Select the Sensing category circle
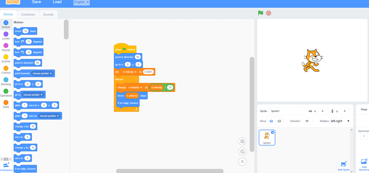The image size is (369, 173). (6, 79)
